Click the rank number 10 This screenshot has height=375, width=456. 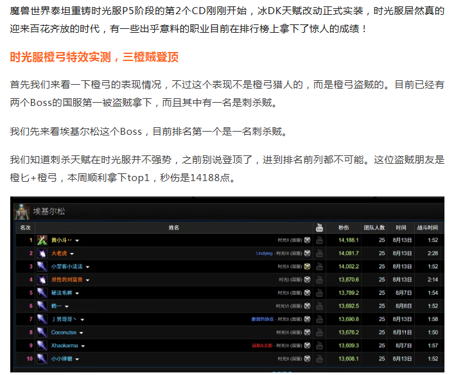tap(30, 359)
